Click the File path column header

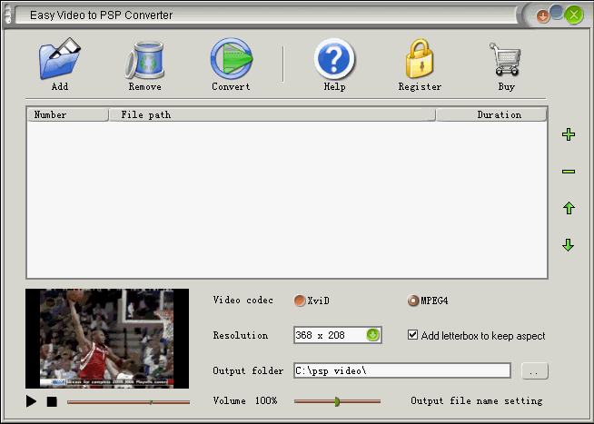pos(272,114)
